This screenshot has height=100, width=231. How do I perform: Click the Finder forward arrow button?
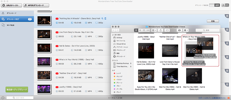tap(118, 30)
